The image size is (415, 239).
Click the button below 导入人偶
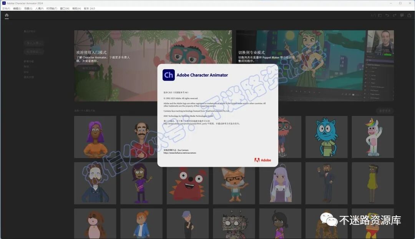coord(33,51)
